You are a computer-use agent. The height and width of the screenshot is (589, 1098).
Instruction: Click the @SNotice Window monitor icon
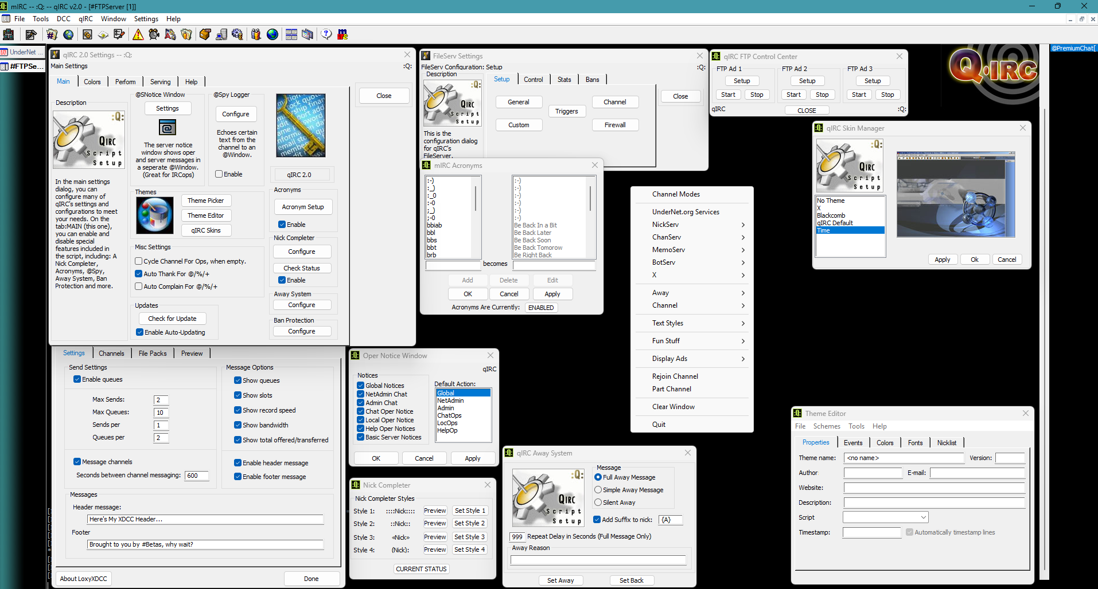point(168,127)
